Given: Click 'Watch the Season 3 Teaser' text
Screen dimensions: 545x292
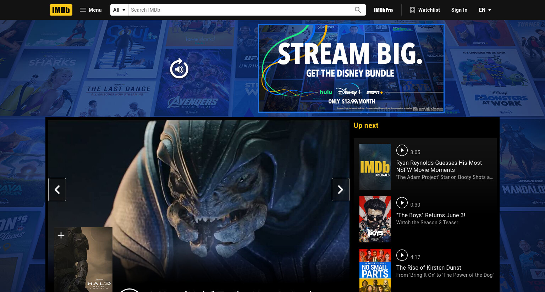Looking at the screenshot, I should (427, 223).
